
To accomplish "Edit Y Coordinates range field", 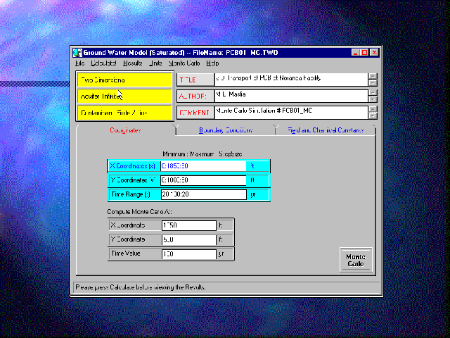I will [203, 180].
